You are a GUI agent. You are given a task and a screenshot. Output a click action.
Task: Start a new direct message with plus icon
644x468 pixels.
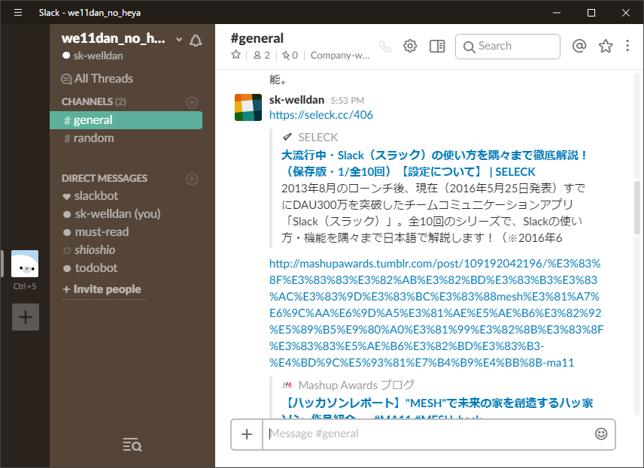click(x=192, y=179)
